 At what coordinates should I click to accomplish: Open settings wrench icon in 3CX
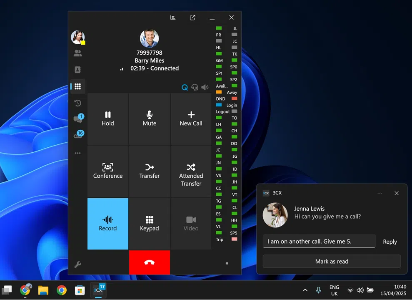click(78, 264)
